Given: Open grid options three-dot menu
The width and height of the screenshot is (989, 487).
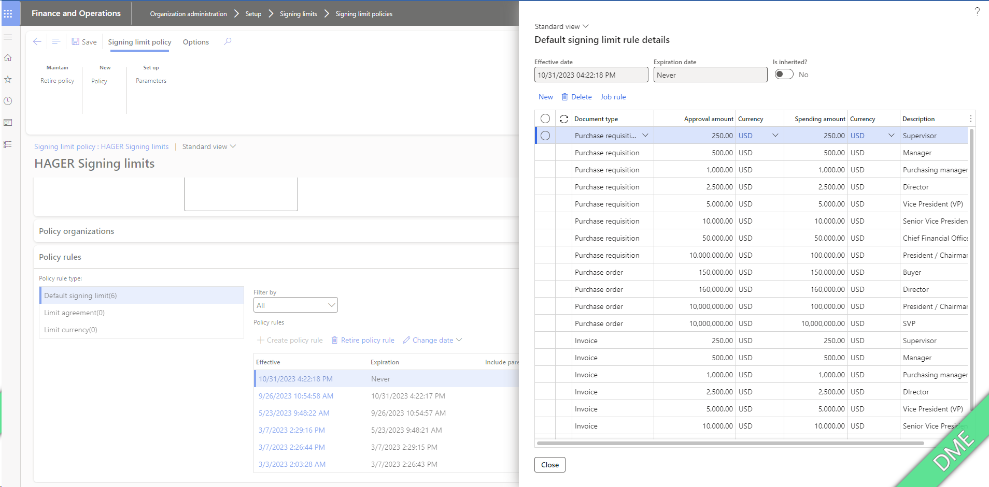Looking at the screenshot, I should [971, 119].
